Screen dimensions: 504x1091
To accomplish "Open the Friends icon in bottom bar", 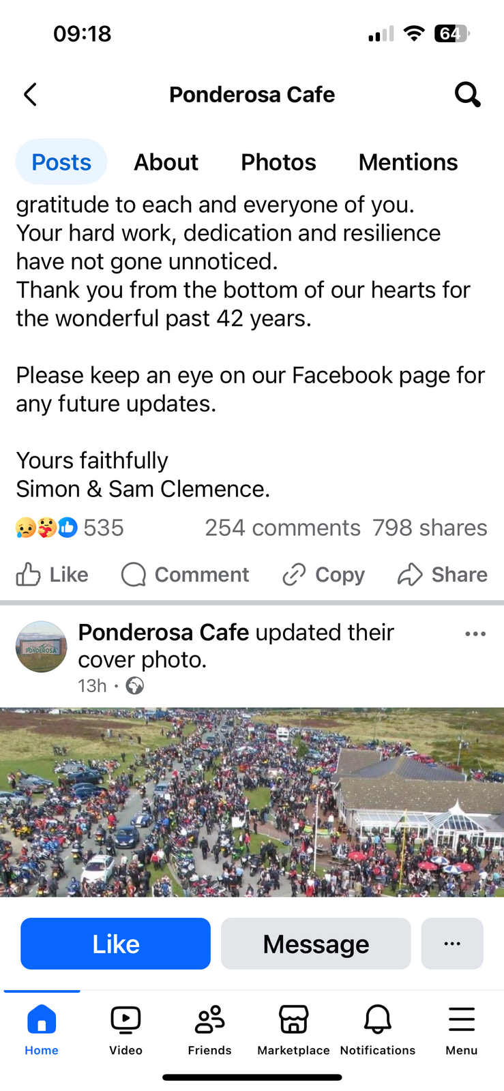I will point(209,1021).
